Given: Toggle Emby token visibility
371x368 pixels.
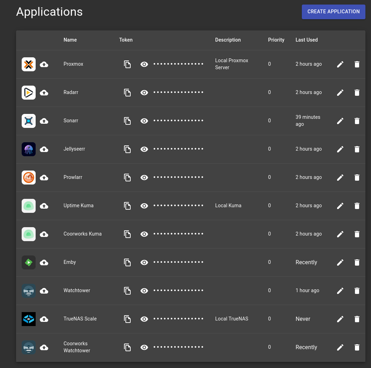Looking at the screenshot, I should click(144, 262).
